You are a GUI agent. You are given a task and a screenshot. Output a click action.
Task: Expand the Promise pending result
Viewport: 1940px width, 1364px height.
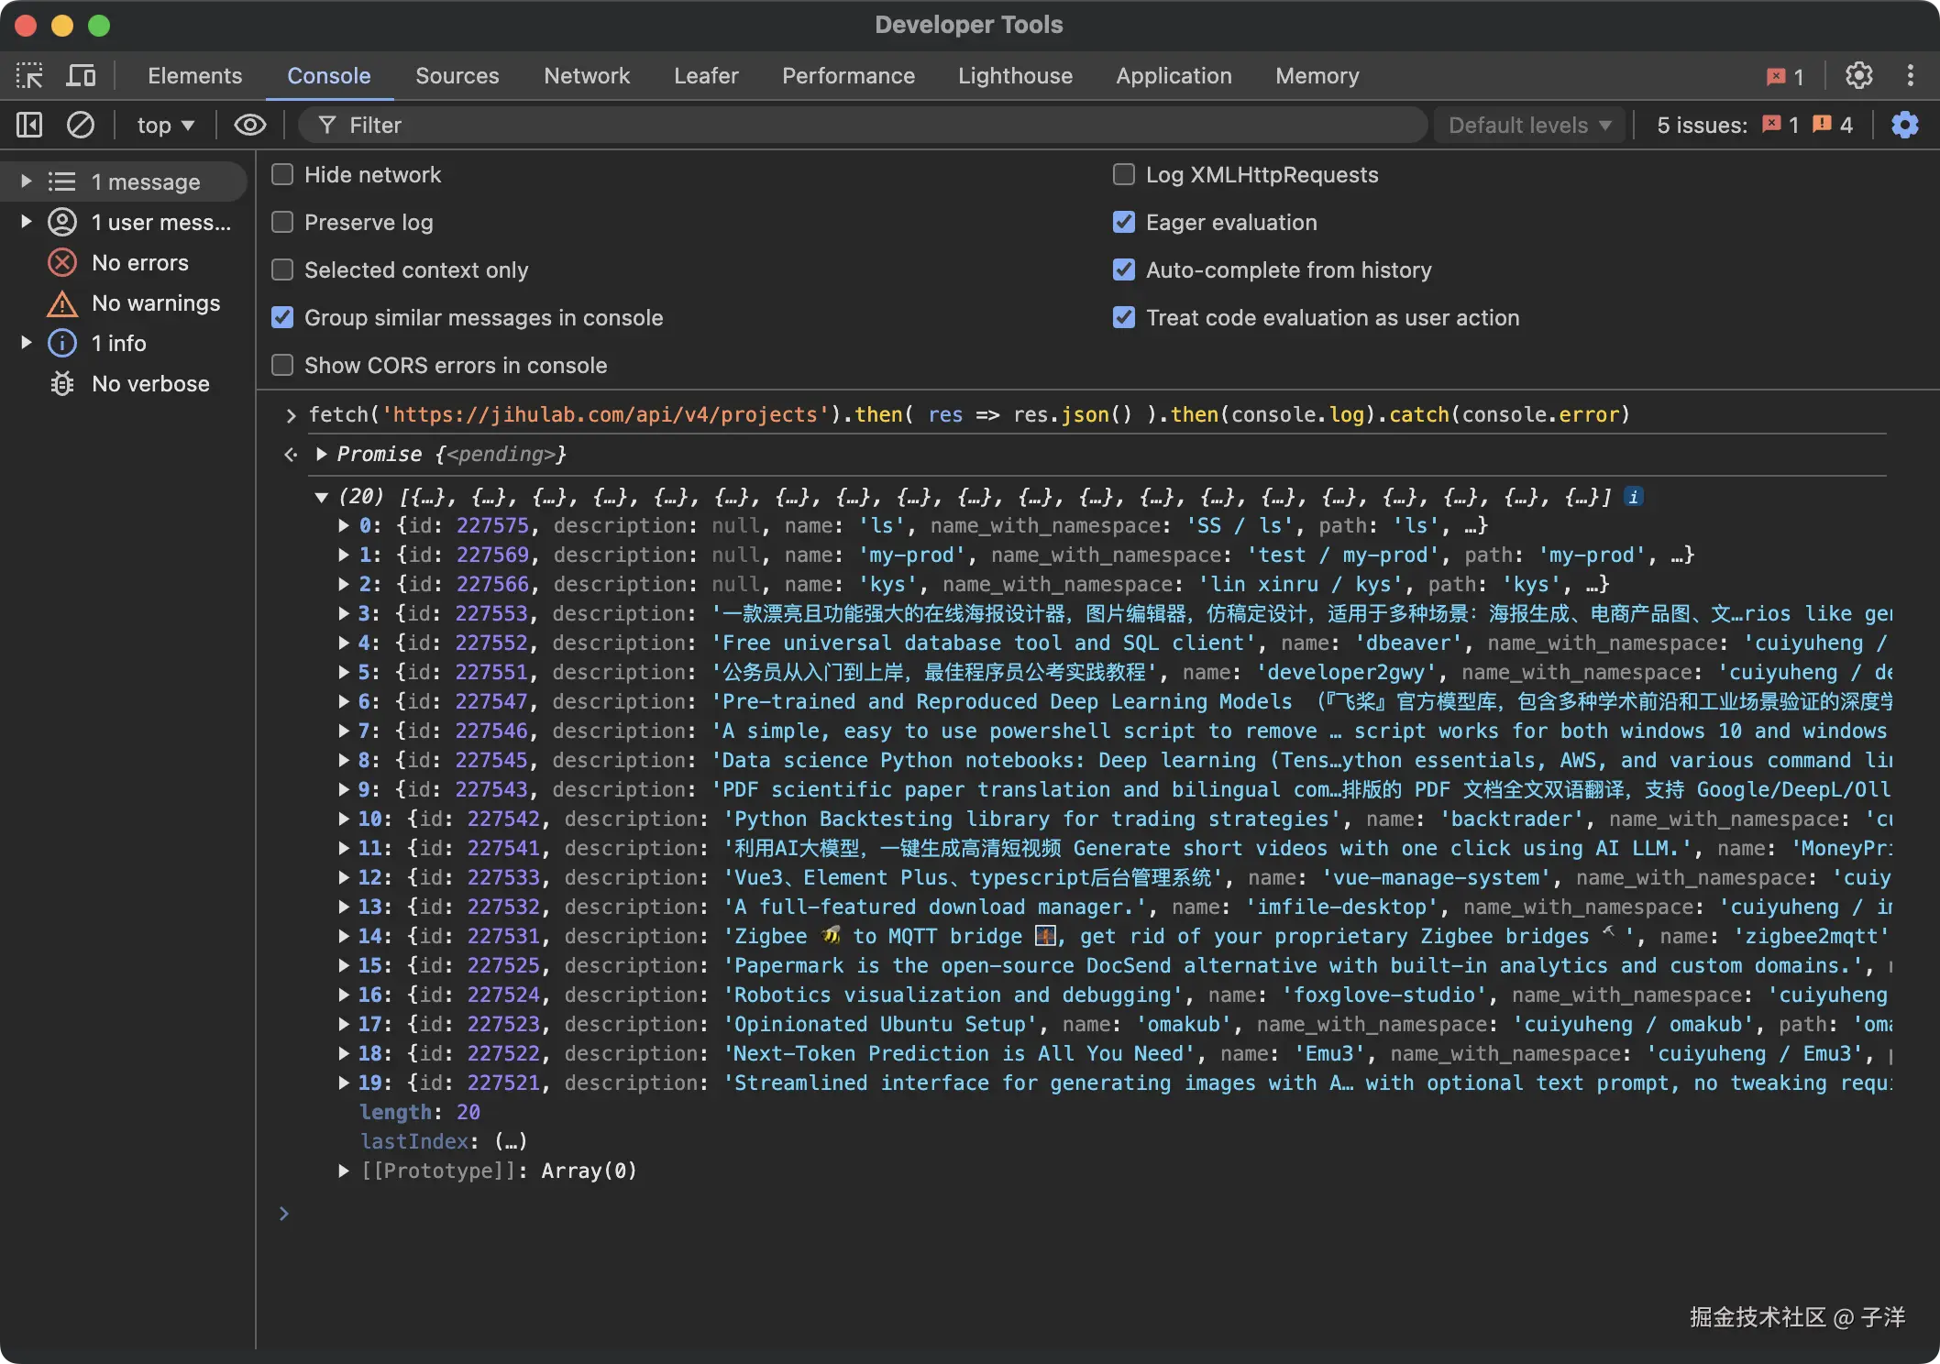point(322,455)
